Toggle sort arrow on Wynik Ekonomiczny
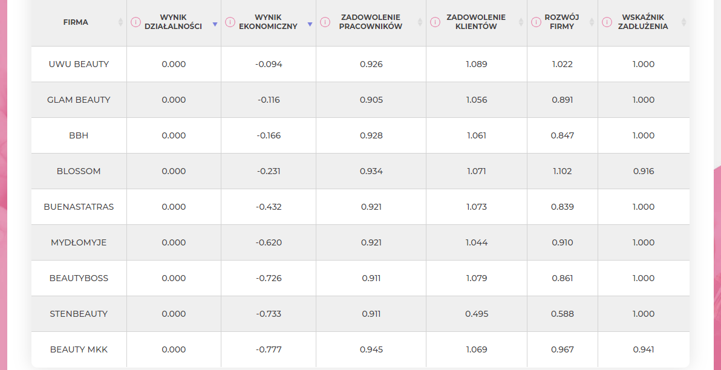 (x=310, y=24)
